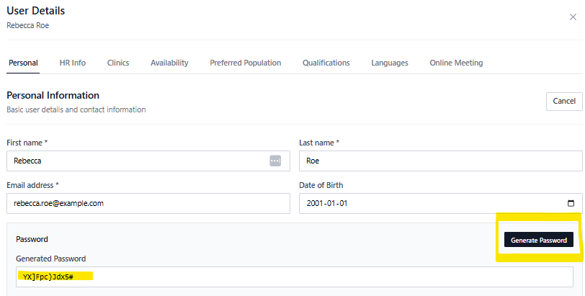Open the Online Meeting tab
The width and height of the screenshot is (585, 296).
point(456,63)
